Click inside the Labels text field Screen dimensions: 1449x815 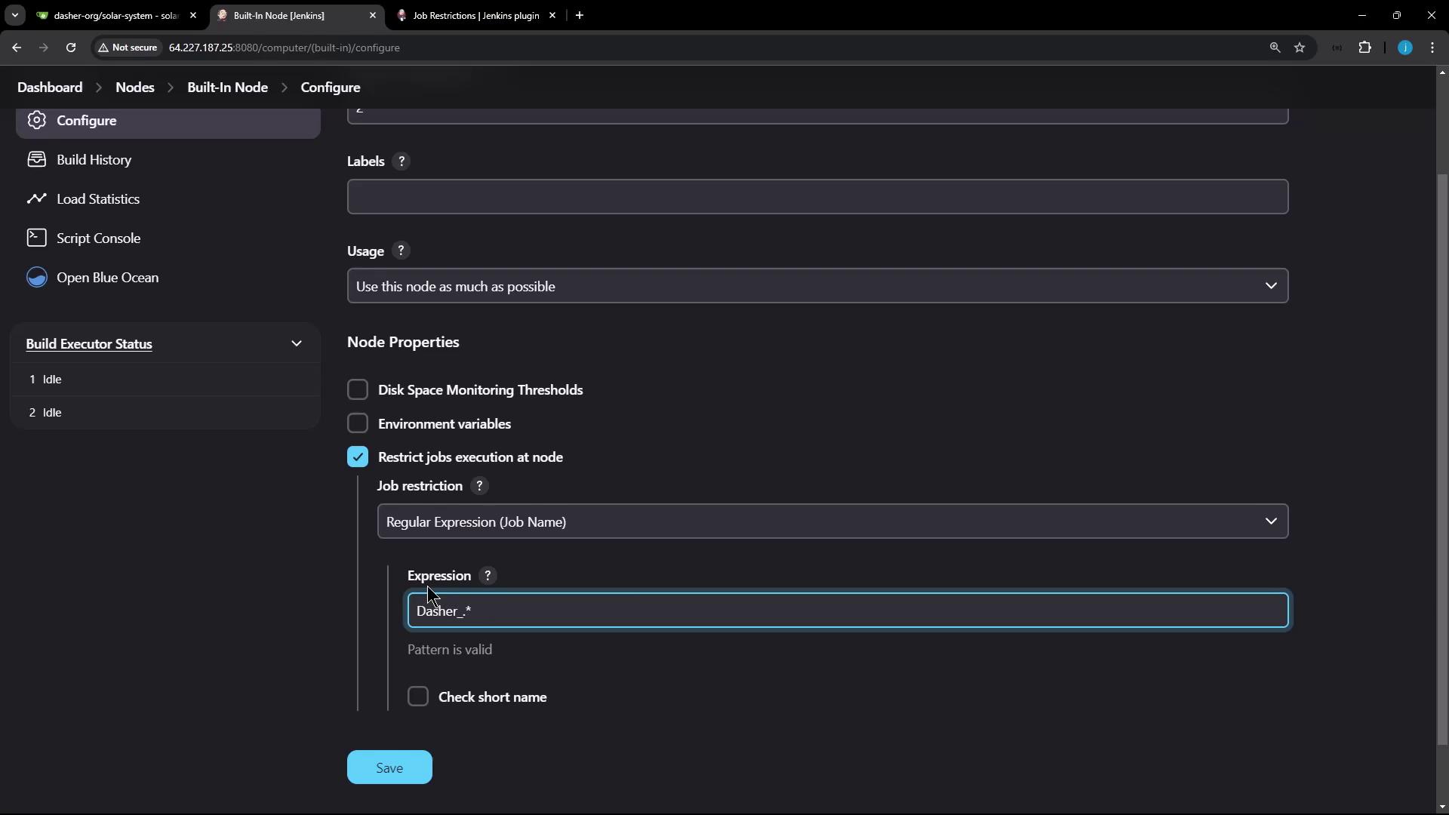click(x=817, y=197)
